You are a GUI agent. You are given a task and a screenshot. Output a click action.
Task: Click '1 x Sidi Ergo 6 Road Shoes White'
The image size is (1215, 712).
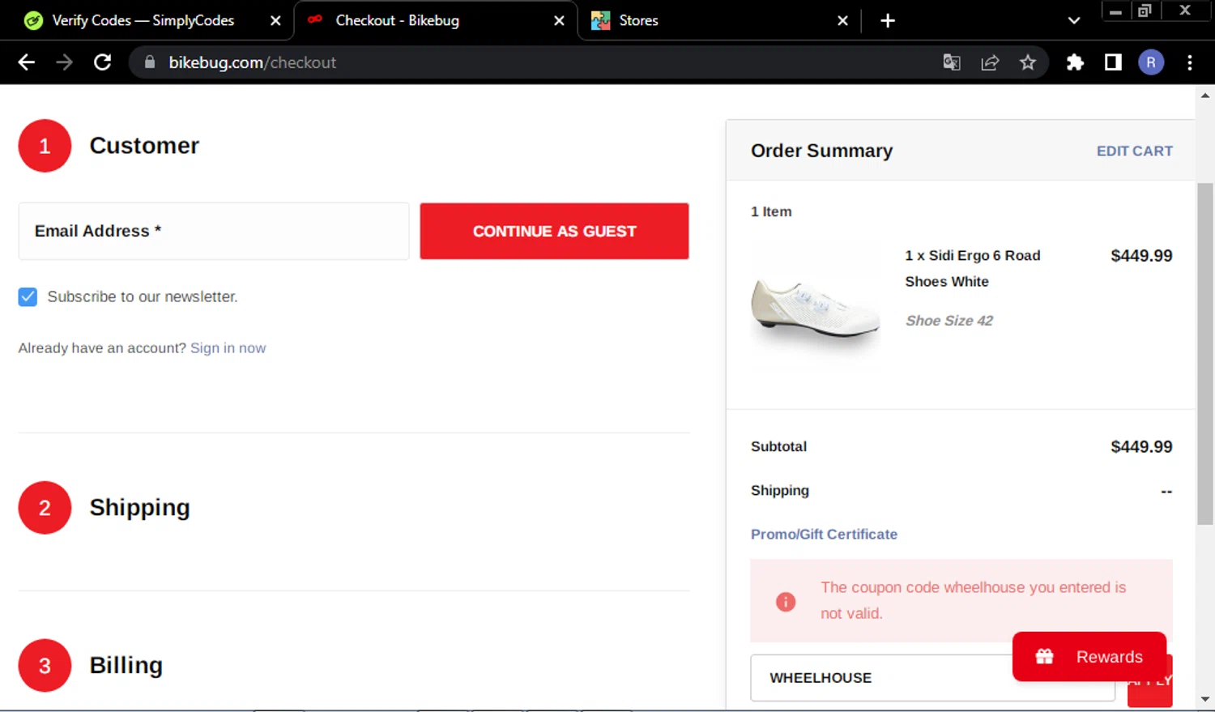[x=972, y=268]
